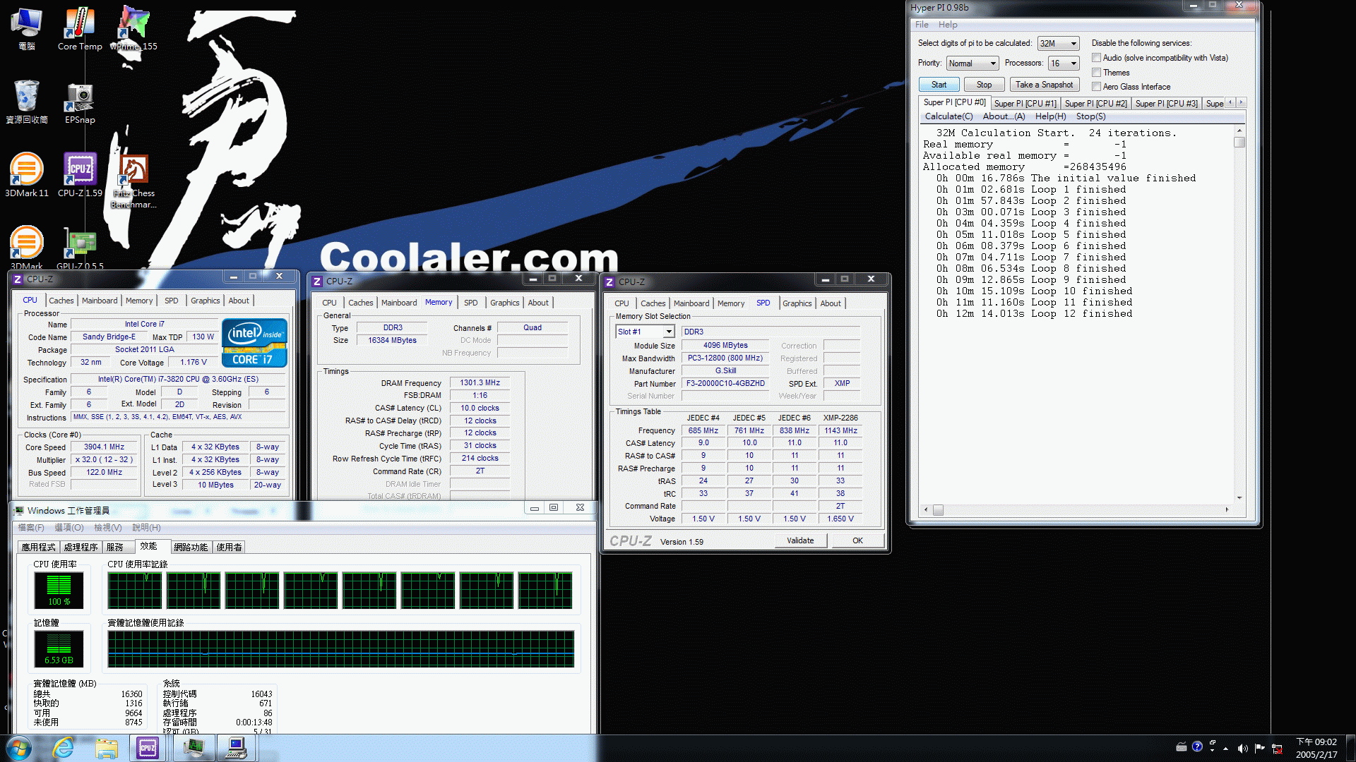Open Graphics tab in SPD CPU-Z window
This screenshot has height=762, width=1356.
pyautogui.click(x=797, y=303)
